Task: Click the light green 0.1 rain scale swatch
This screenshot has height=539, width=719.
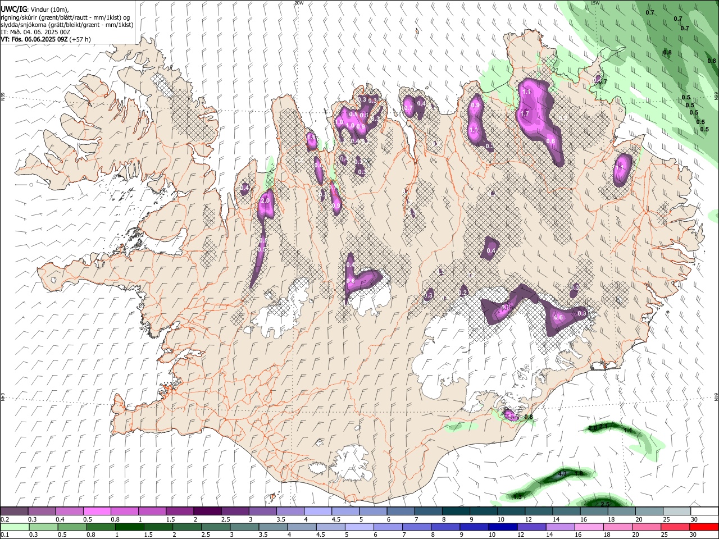Action: tap(14, 527)
